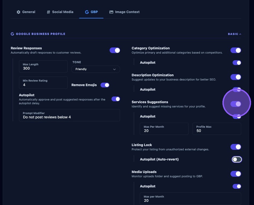
Task: Toggle Remove Emojis switch
Action: tap(105, 85)
